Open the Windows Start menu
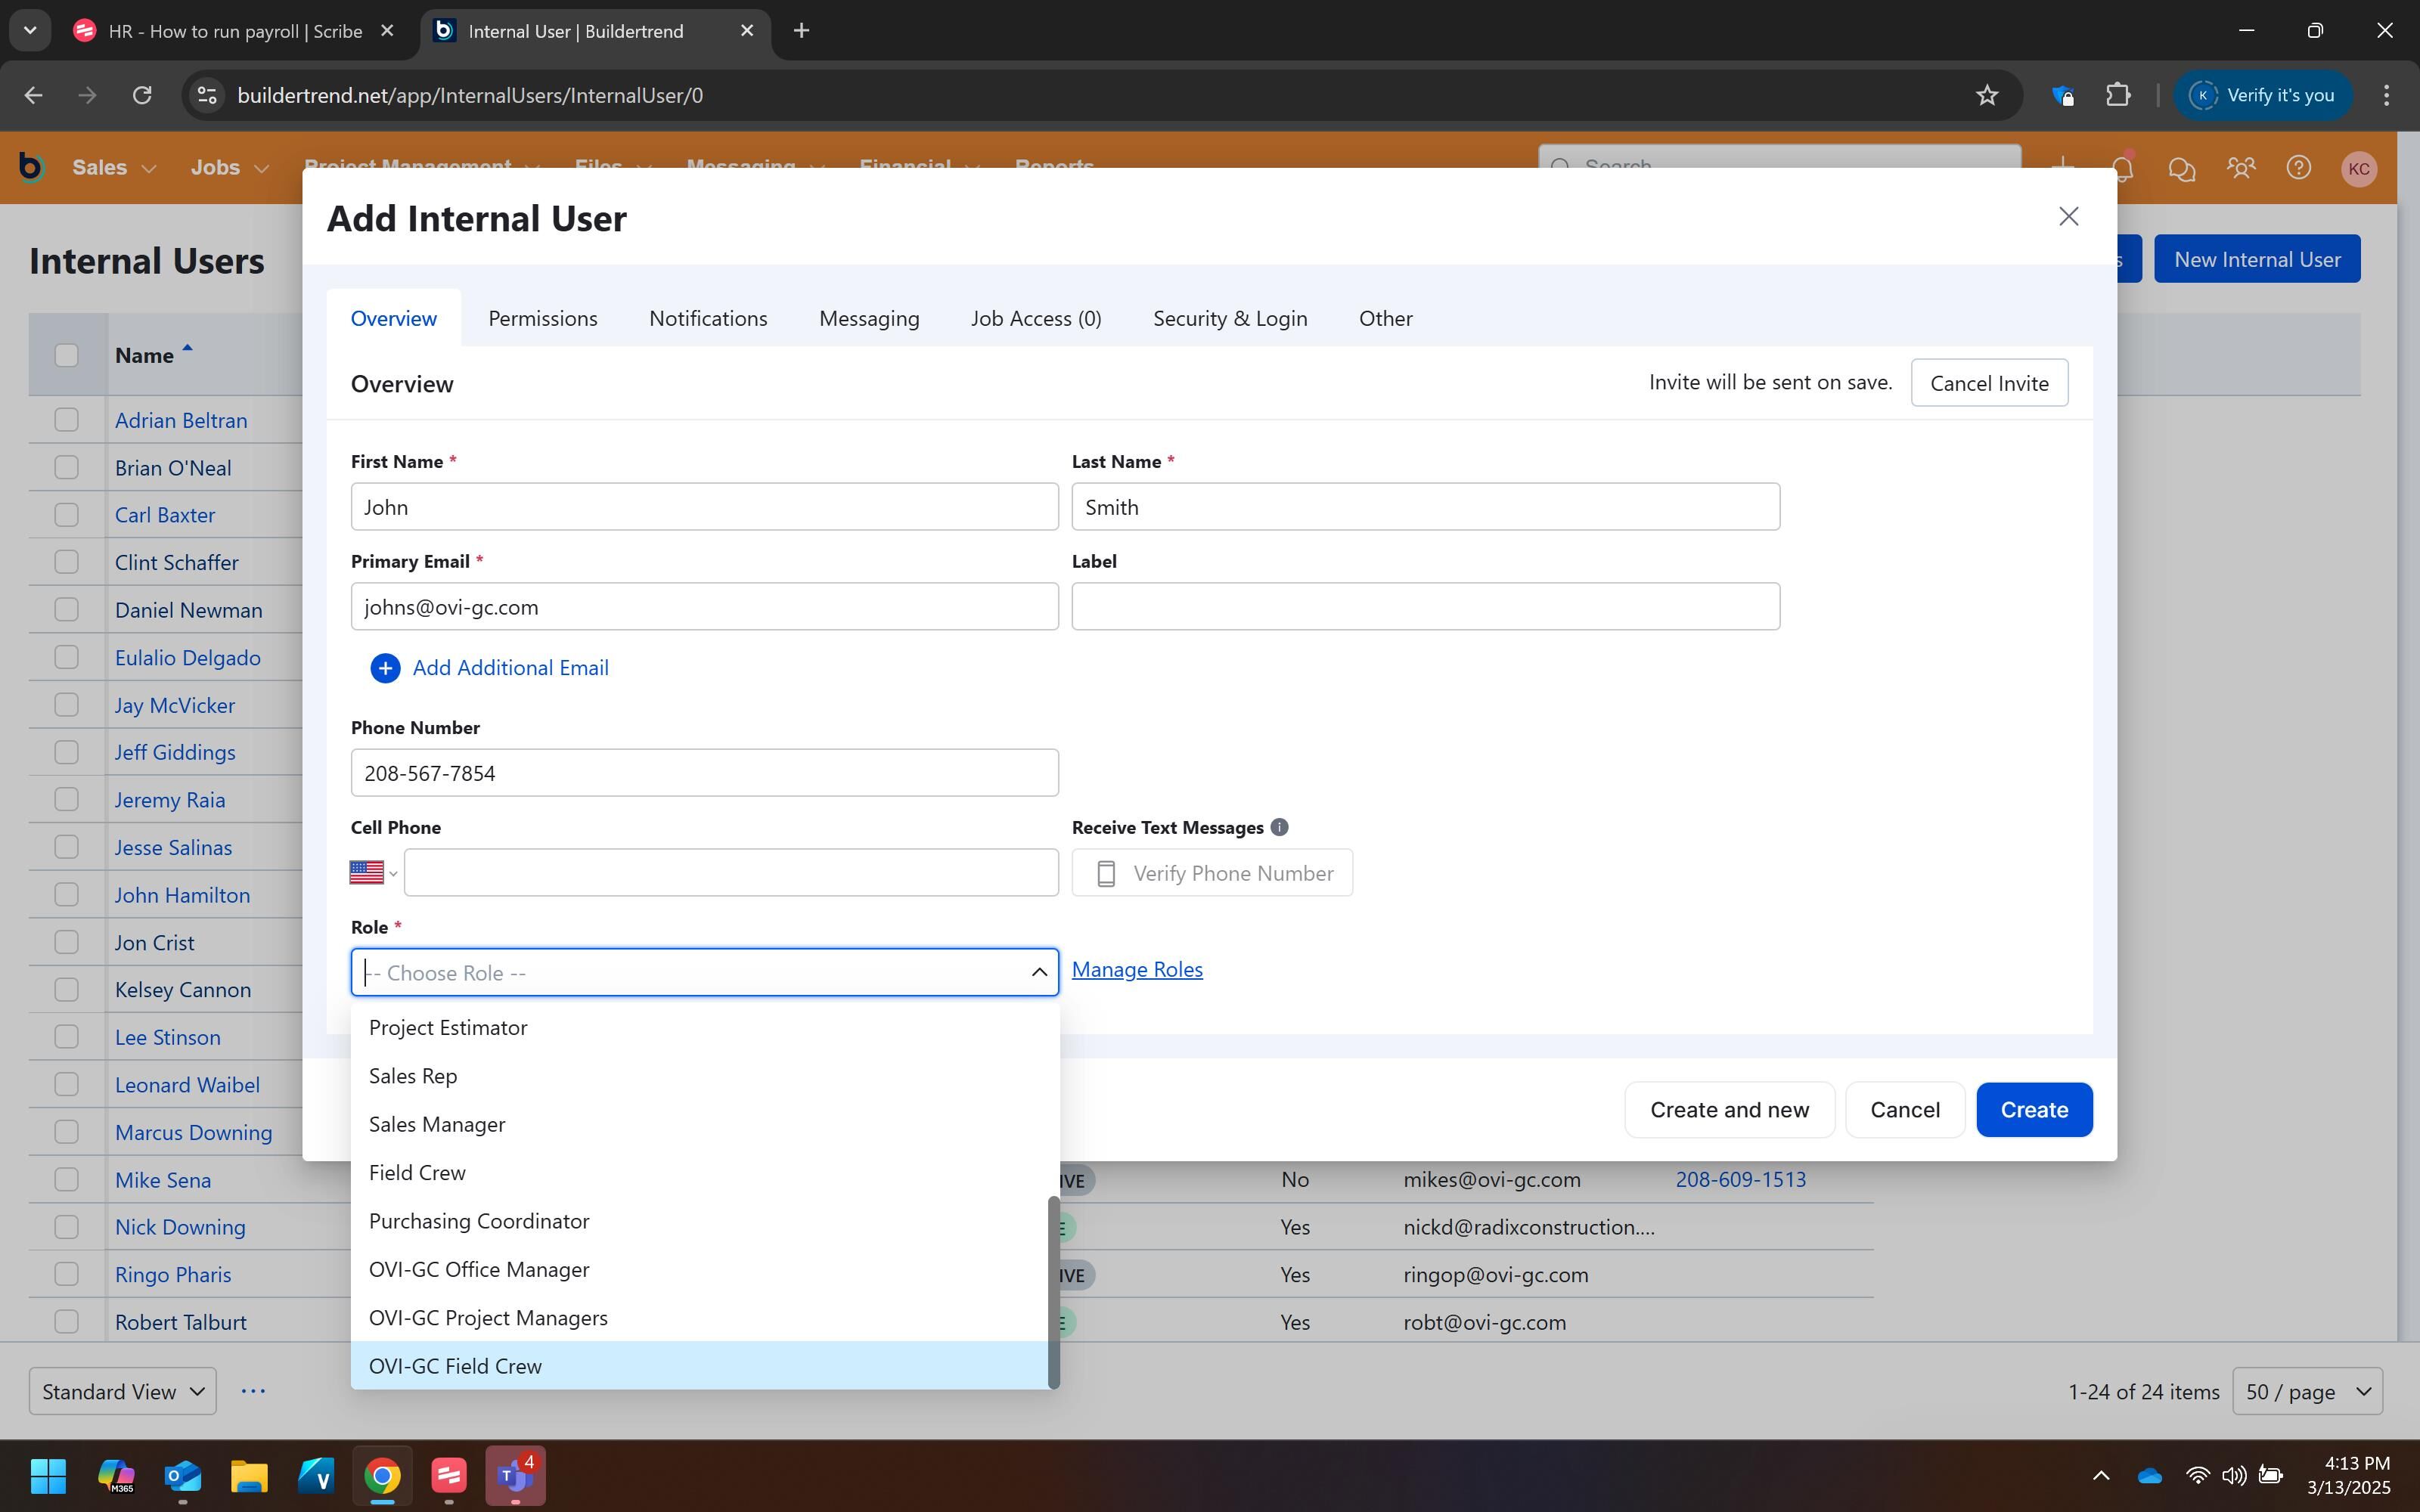 (48, 1475)
